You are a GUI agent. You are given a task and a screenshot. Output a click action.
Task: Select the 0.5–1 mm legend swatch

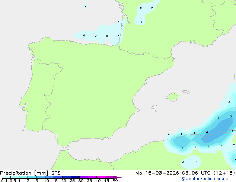point(15,177)
